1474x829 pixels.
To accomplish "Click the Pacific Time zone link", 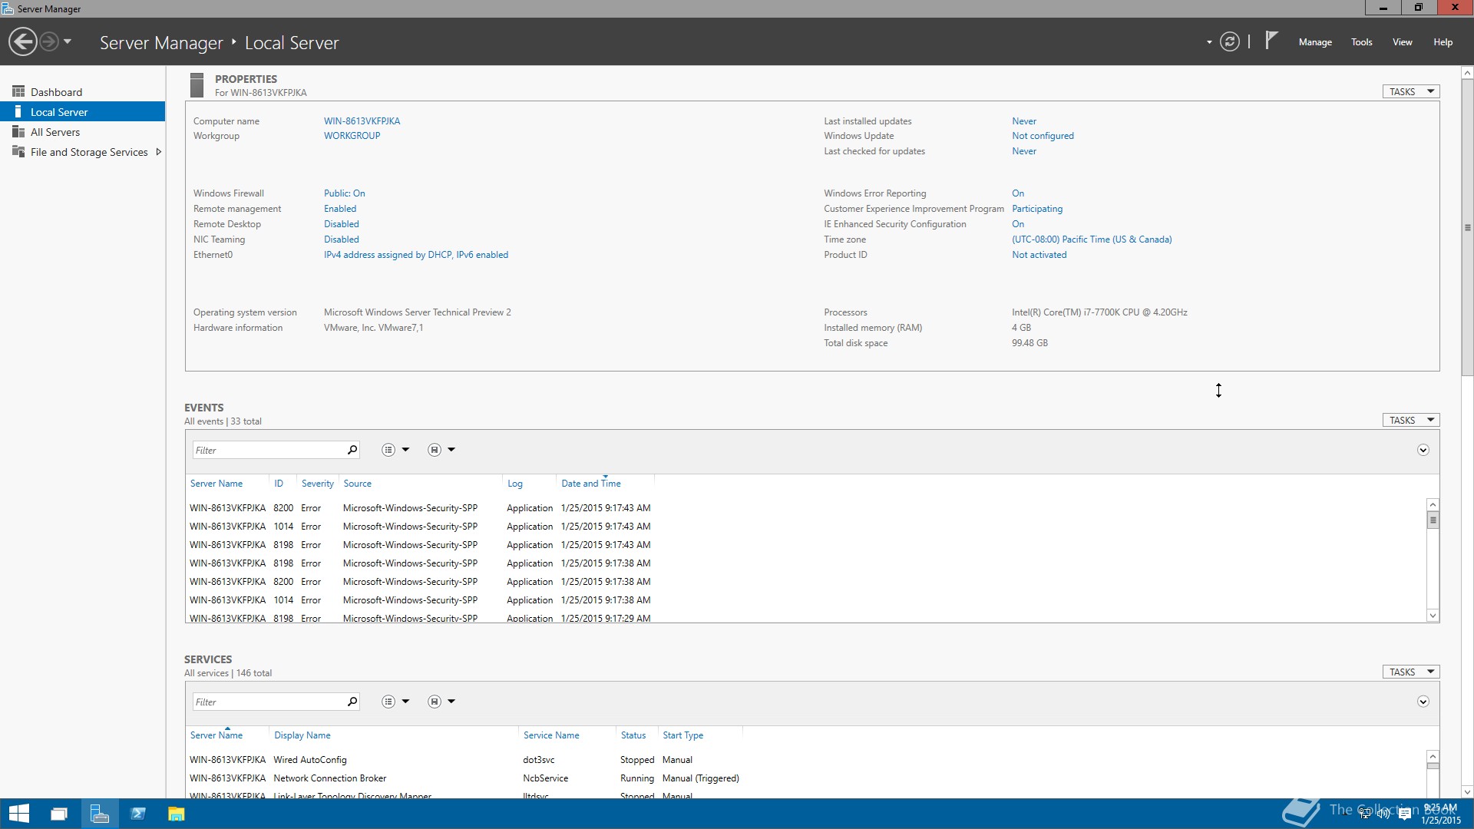I will [1092, 239].
